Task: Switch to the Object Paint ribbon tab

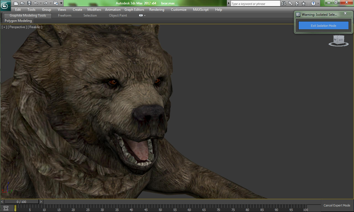Action: pyautogui.click(x=118, y=15)
